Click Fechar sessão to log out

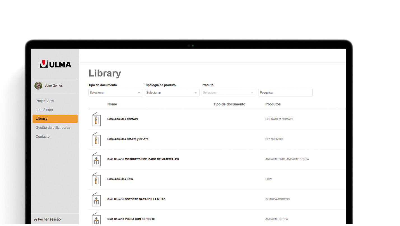[x=49, y=220]
